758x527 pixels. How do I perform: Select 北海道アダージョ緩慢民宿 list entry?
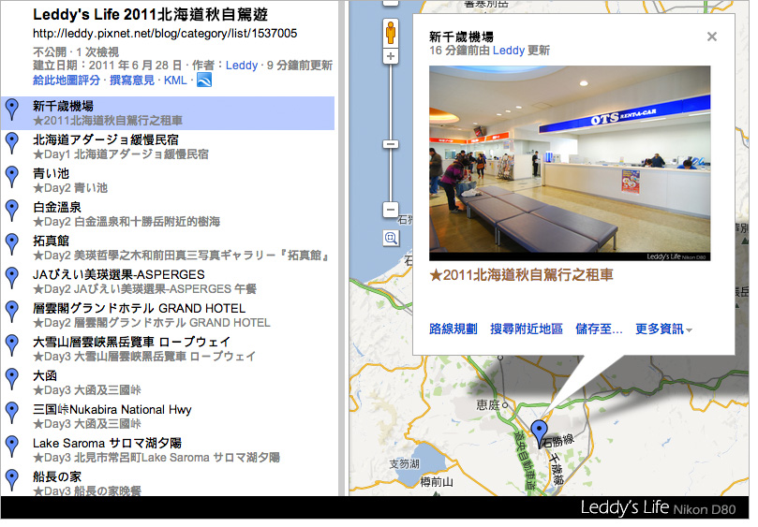[169, 148]
